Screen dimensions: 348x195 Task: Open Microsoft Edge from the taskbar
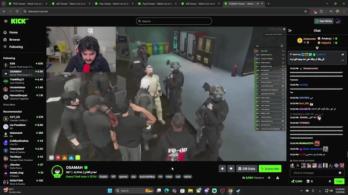click(x=167, y=191)
